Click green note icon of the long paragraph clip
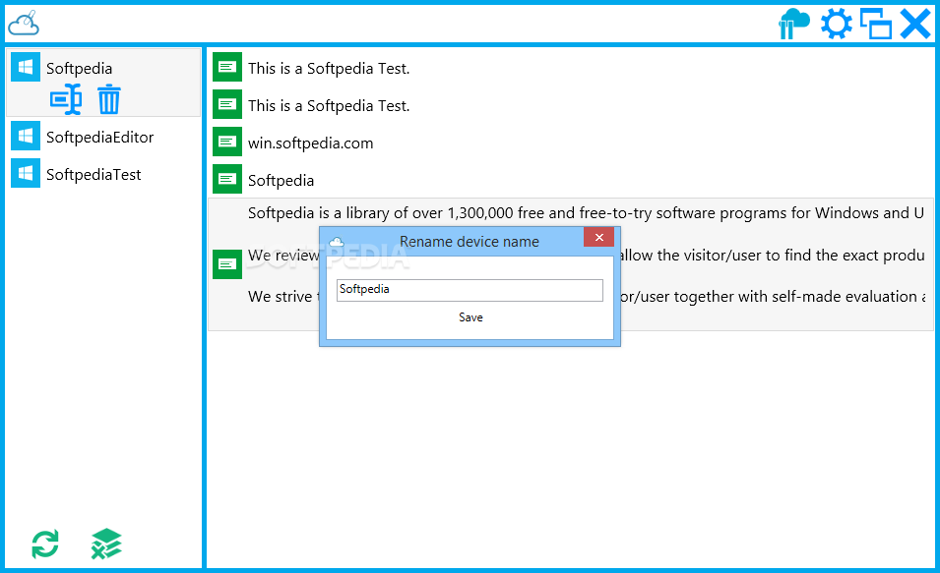Viewport: 940px width, 573px height. [x=227, y=264]
